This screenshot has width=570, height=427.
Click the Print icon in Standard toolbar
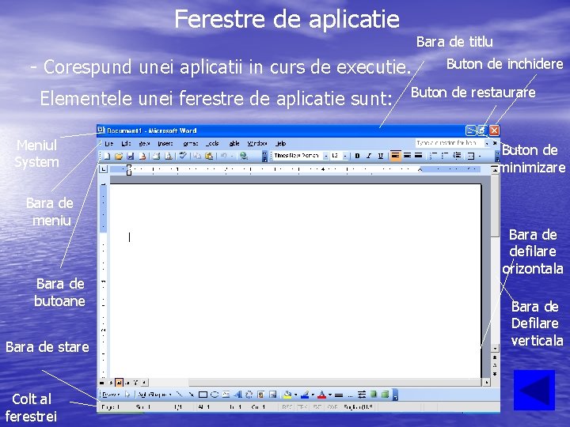pos(156,156)
